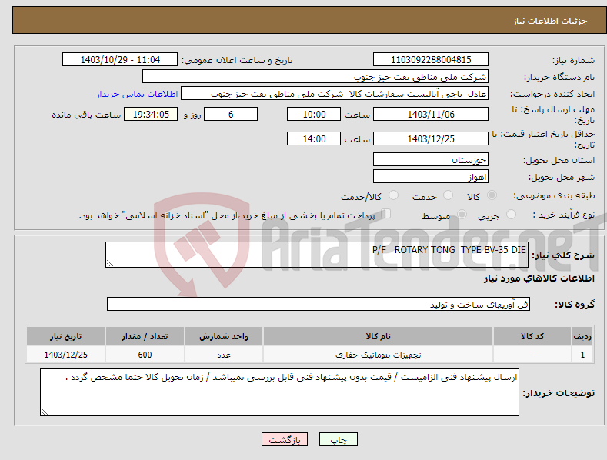
Task: Click the price validity time 14:00 field
Action: pyautogui.click(x=314, y=138)
